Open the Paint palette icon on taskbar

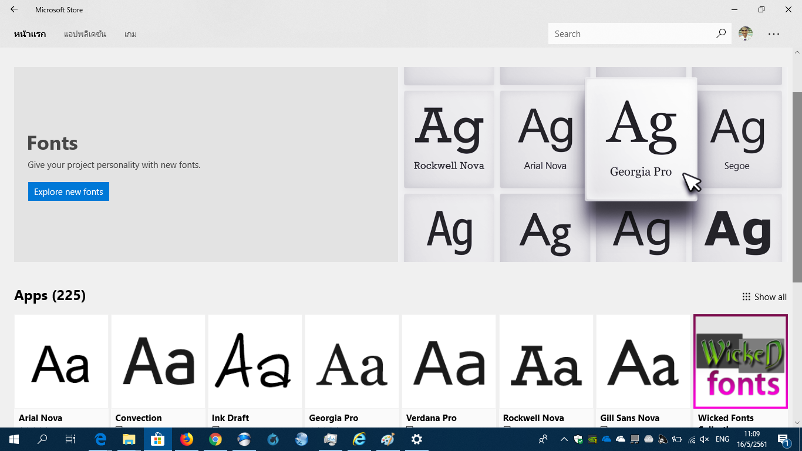(x=388, y=439)
